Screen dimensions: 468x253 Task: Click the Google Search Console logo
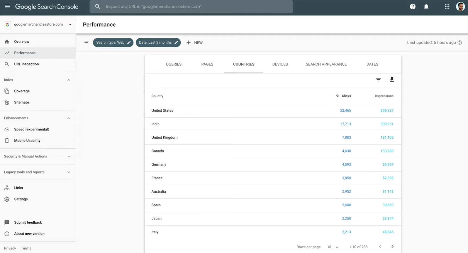pyautogui.click(x=47, y=7)
